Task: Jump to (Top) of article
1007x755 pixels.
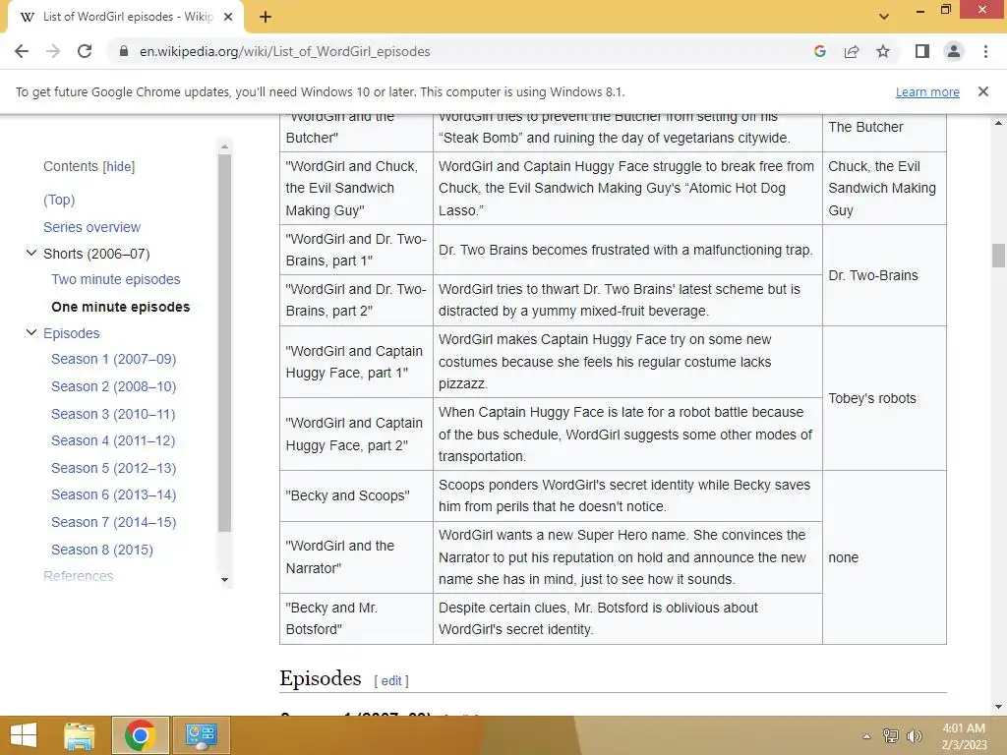Action: coord(59,200)
